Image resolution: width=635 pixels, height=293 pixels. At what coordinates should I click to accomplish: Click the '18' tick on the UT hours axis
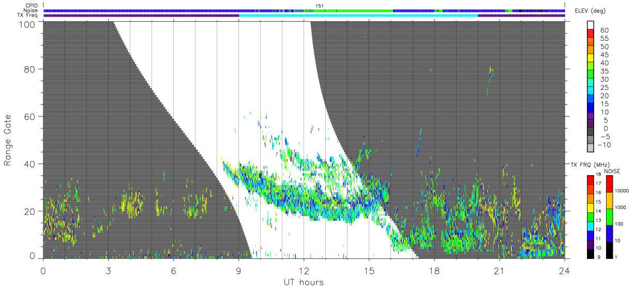point(434,270)
